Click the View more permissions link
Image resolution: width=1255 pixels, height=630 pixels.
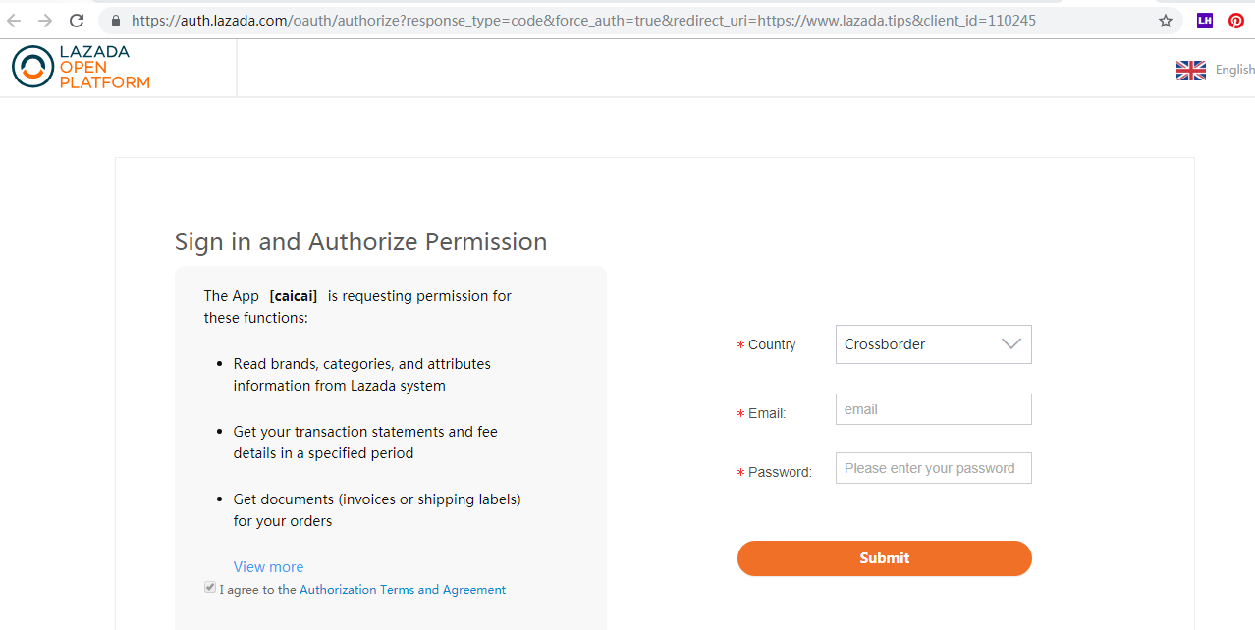click(268, 567)
